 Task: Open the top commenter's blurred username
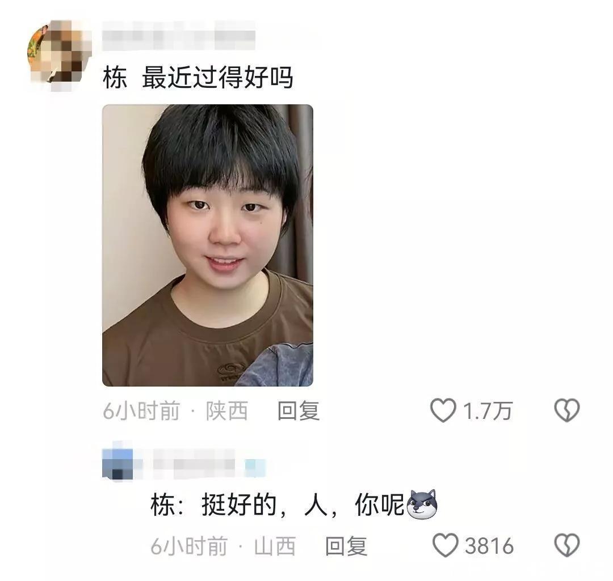179,36
